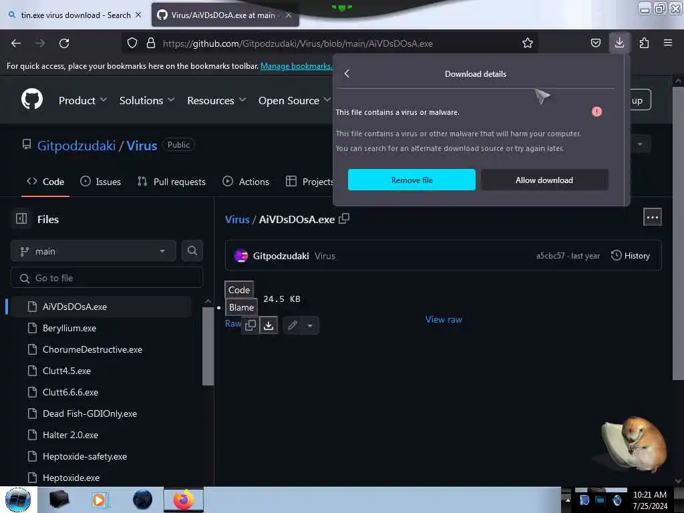The image size is (684, 513).
Task: Switch to the tin.exe virus download tab
Action: 75,15
